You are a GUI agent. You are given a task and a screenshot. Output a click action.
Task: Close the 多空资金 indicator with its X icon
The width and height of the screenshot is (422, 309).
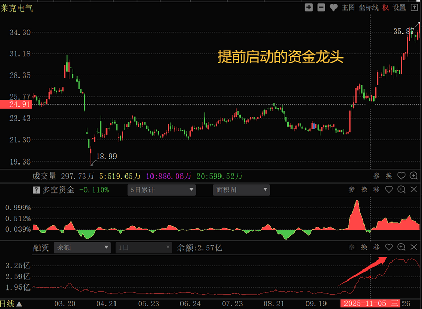coord(414,190)
